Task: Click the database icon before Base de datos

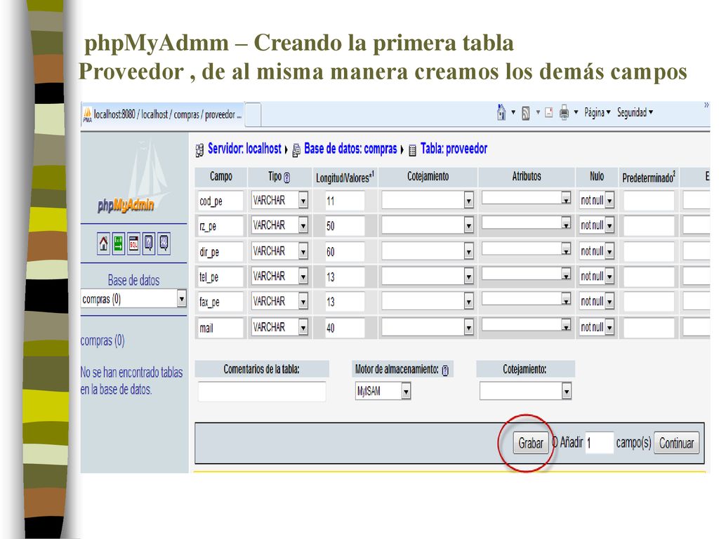Action: (296, 150)
